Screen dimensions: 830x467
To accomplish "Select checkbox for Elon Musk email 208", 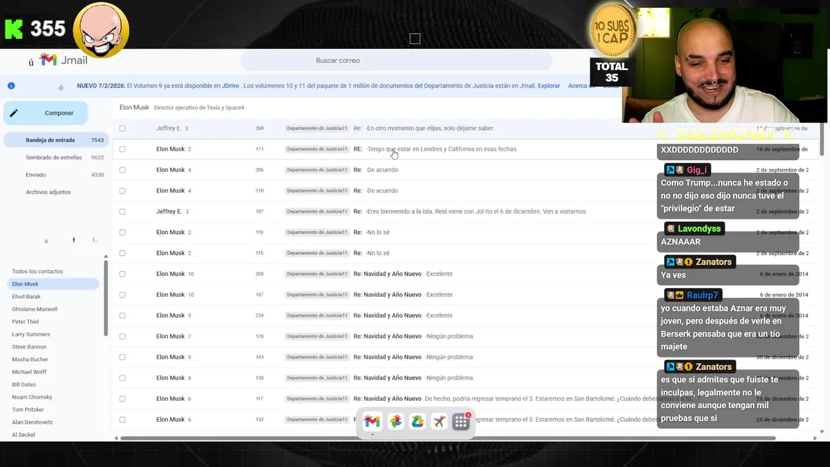I will [122, 274].
